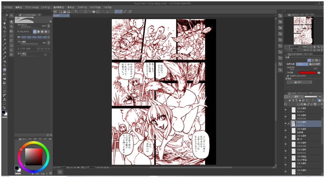
Task: Open the ファイル menu
Action: tap(8, 7)
